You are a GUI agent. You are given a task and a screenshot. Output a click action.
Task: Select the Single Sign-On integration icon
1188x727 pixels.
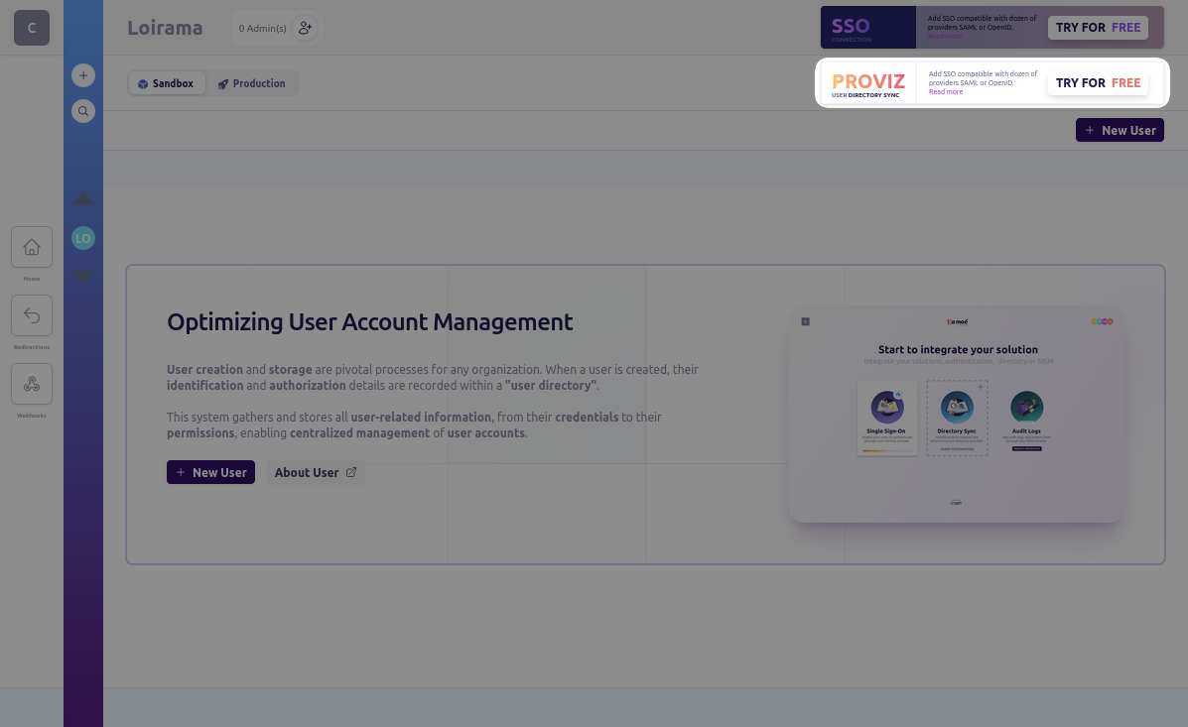tap(887, 408)
